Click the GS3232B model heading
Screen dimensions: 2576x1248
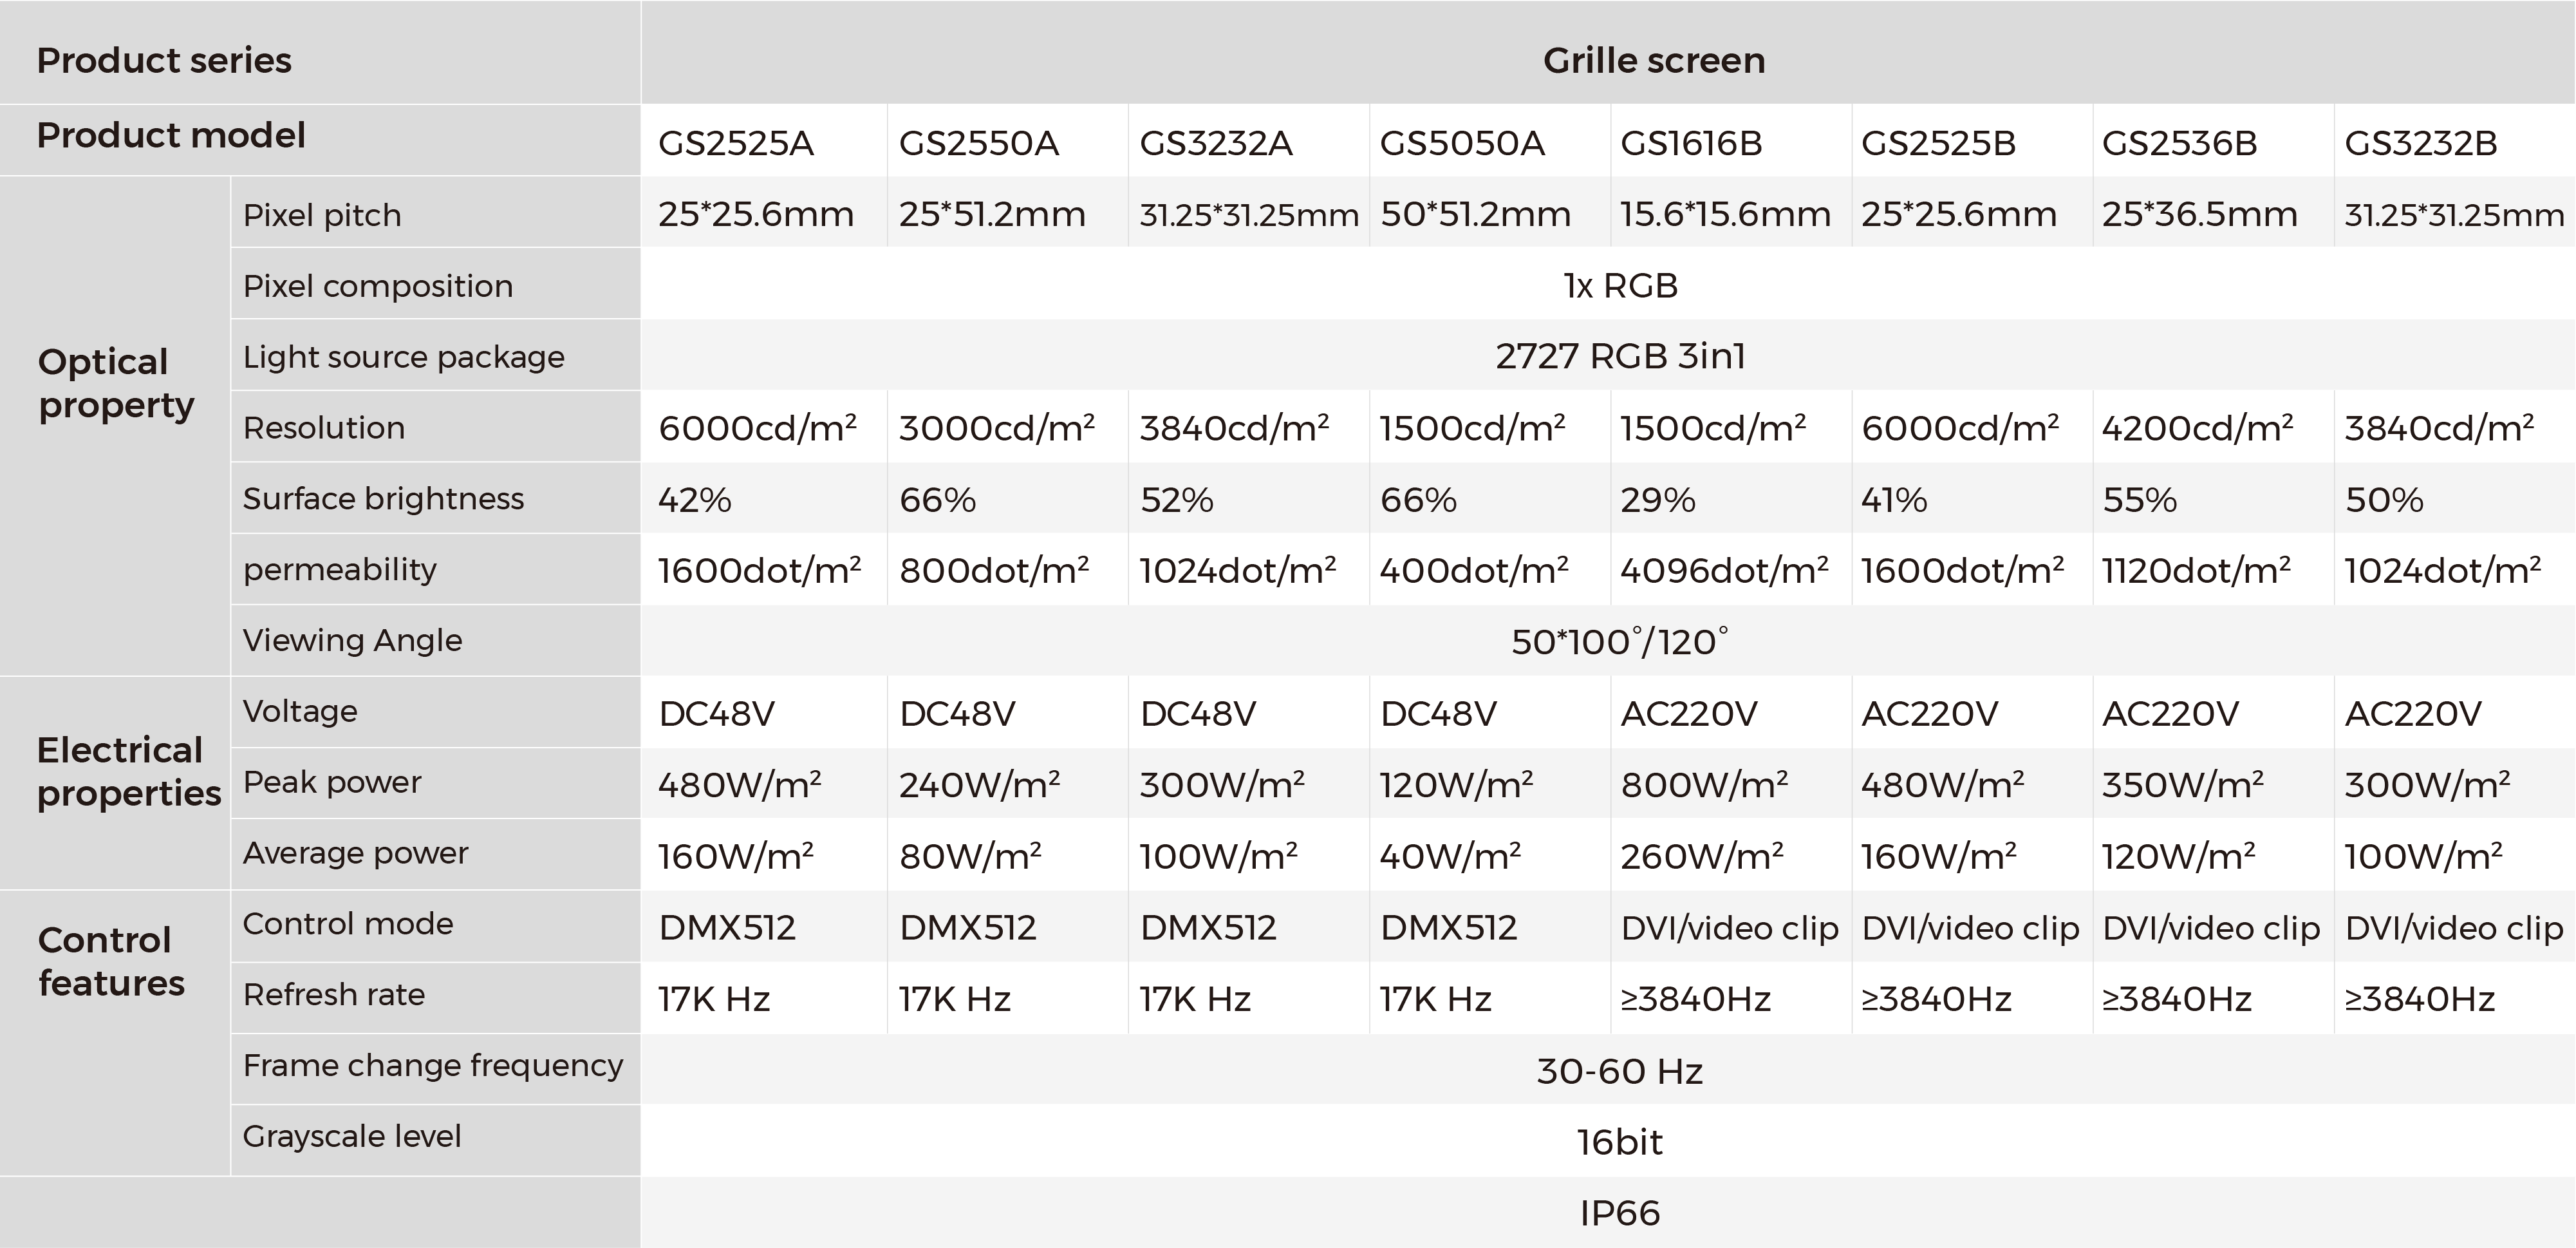(x=2420, y=143)
